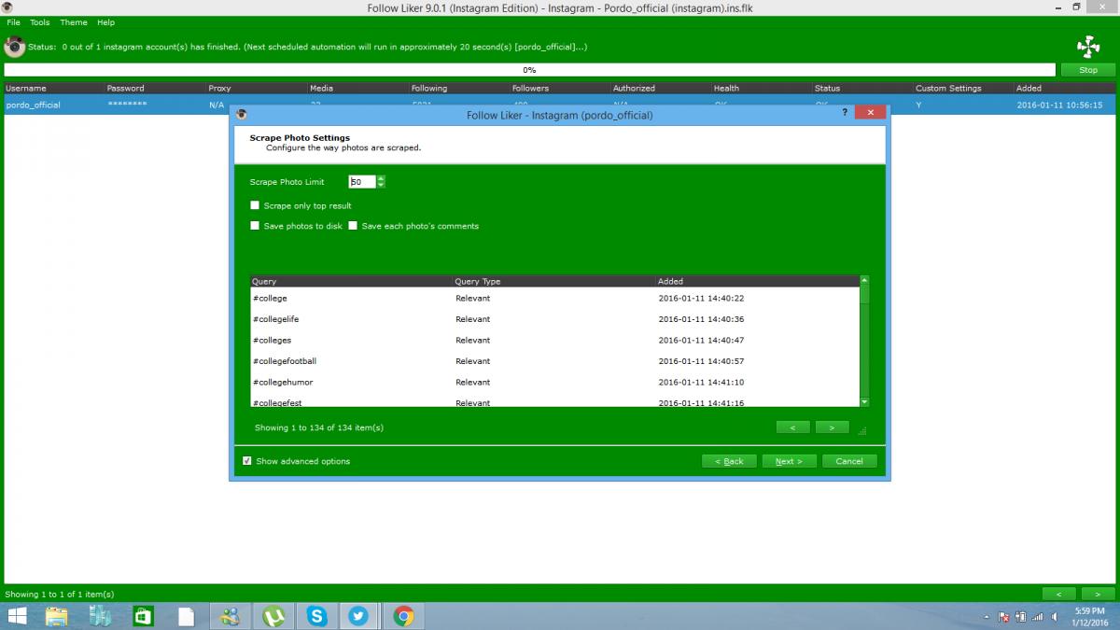Select the #collegefest query row

(554, 401)
